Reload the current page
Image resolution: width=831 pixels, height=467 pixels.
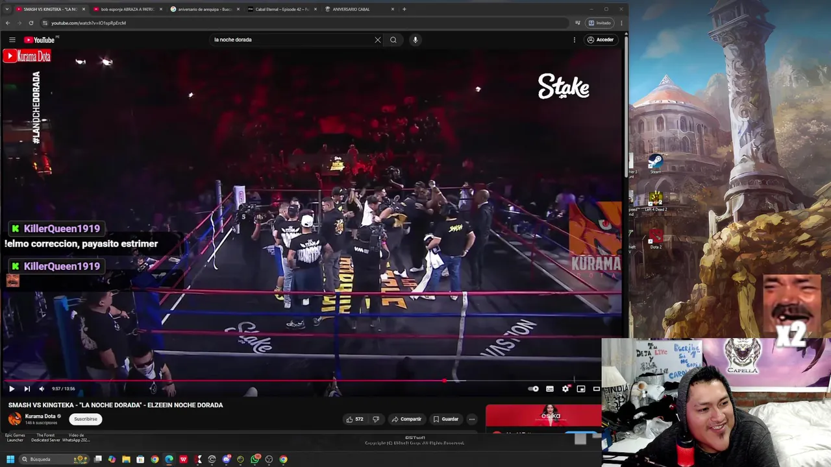click(31, 23)
